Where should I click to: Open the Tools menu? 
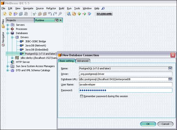(77, 8)
